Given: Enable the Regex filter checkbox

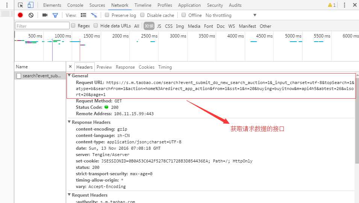Looking at the screenshot, I should coord(73,26).
